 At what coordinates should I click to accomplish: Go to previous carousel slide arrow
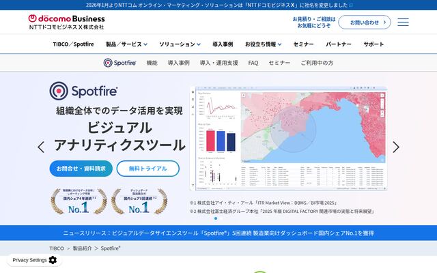[x=41, y=147]
